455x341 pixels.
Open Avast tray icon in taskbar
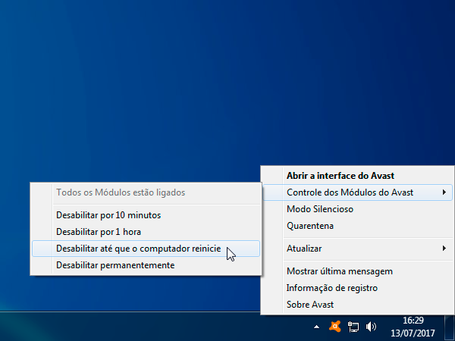point(334,327)
